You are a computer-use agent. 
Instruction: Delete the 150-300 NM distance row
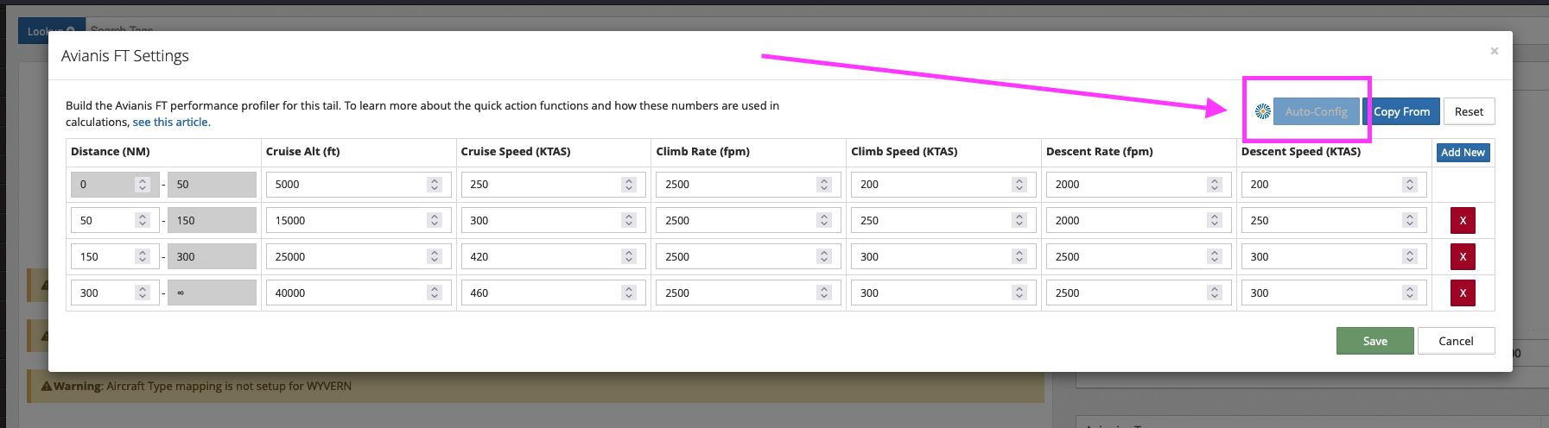pyautogui.click(x=1463, y=256)
